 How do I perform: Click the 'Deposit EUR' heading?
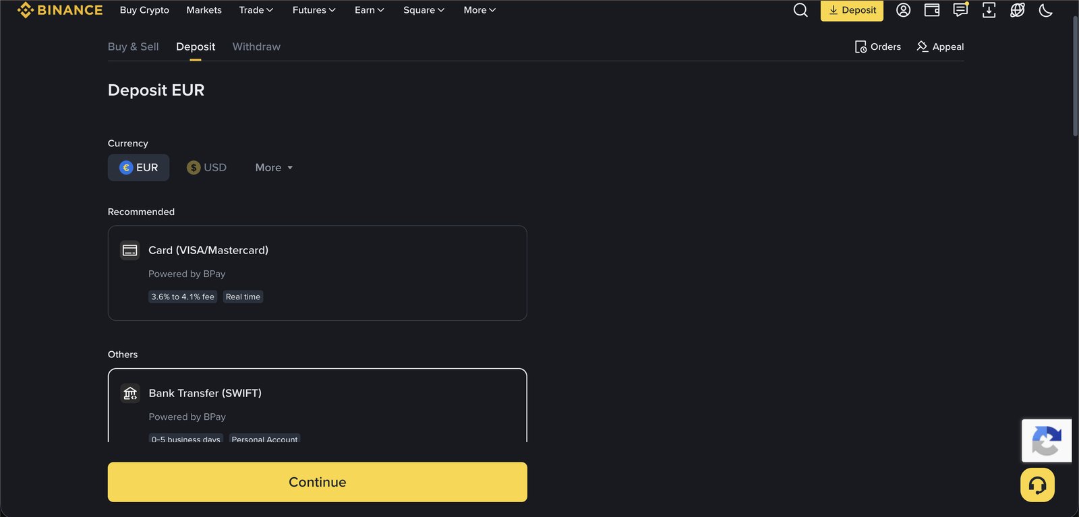point(156,90)
